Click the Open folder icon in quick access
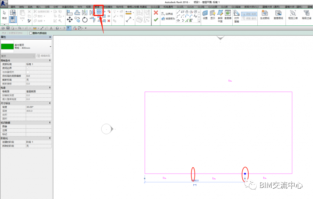 click(3, 28)
